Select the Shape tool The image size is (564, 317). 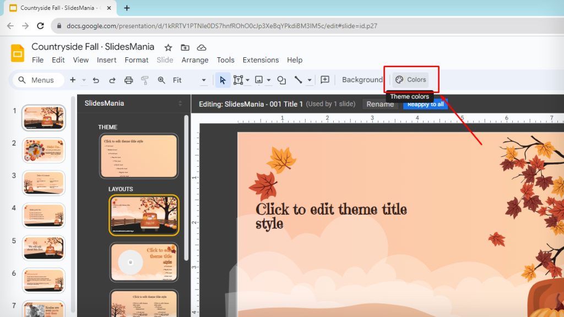tap(282, 80)
